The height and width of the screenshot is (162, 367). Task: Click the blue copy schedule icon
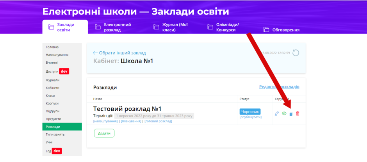tap(291, 114)
